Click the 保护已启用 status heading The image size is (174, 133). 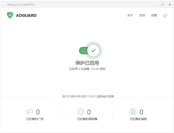[x=87, y=63]
